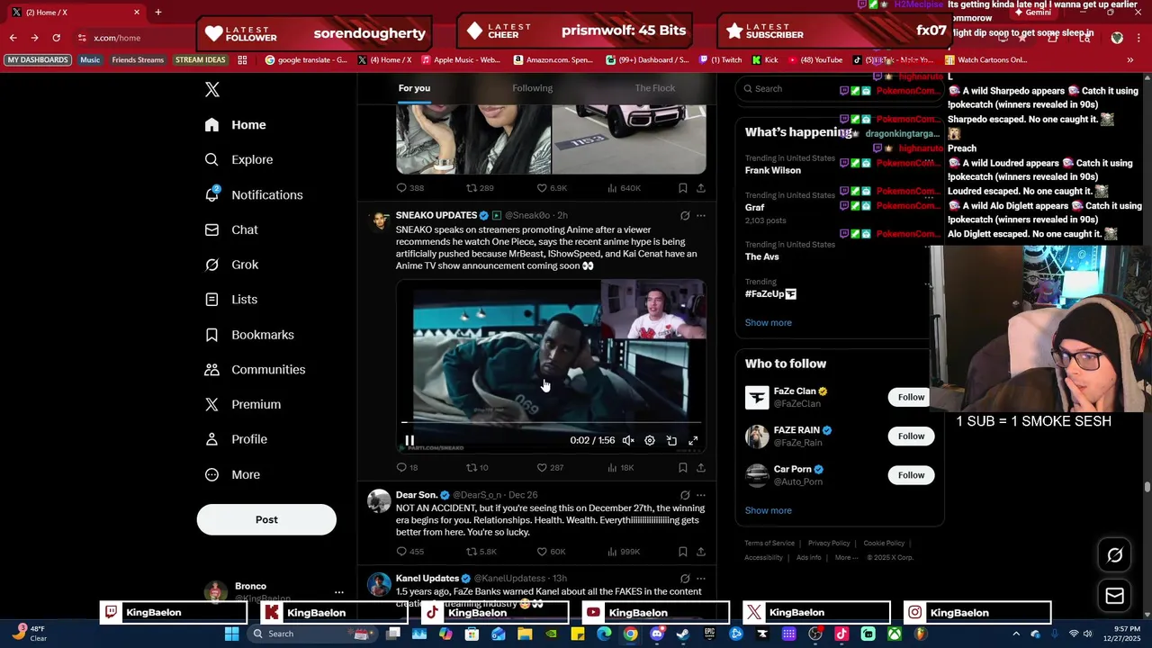The height and width of the screenshot is (648, 1152).
Task: Open the Frank Wilson trending topic
Action: coord(773,170)
